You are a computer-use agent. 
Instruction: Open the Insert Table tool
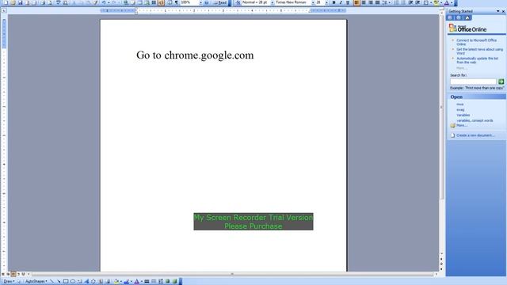click(140, 2)
